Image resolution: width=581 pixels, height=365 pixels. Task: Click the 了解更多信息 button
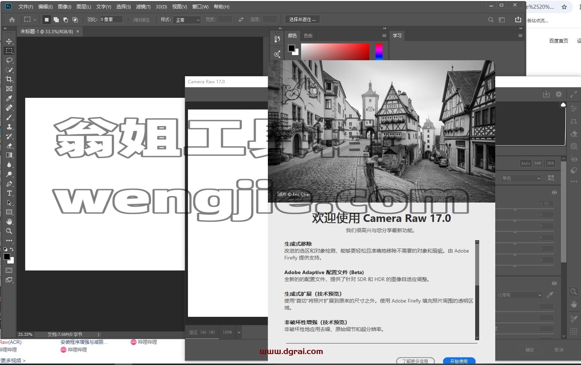click(x=415, y=361)
